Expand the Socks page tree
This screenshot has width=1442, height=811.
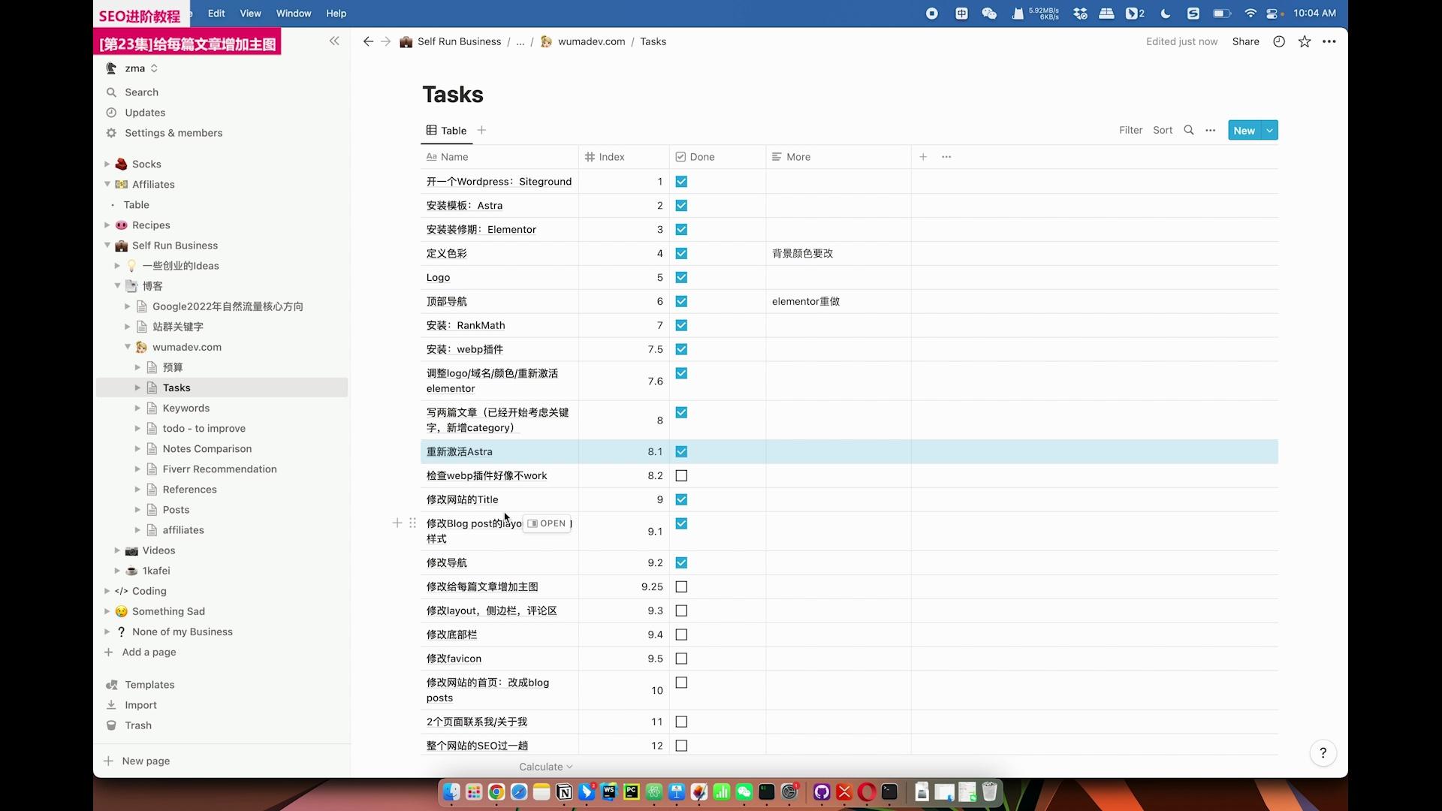[x=107, y=164]
